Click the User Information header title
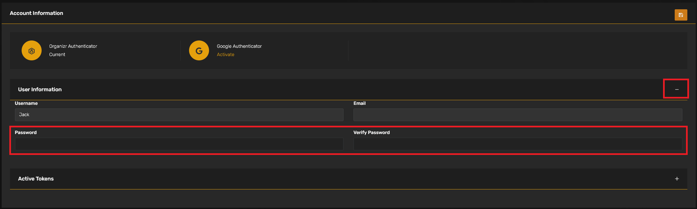Screen dimensions: 697x209 coord(40,90)
